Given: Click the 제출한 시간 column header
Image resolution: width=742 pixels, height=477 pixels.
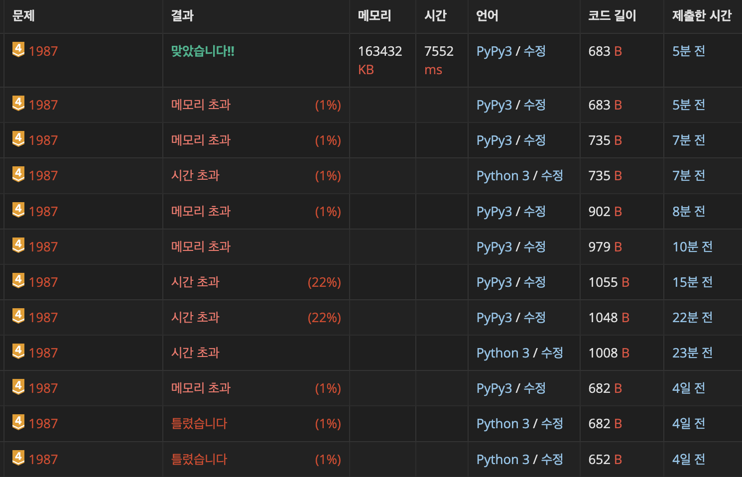Looking at the screenshot, I should pos(702,16).
